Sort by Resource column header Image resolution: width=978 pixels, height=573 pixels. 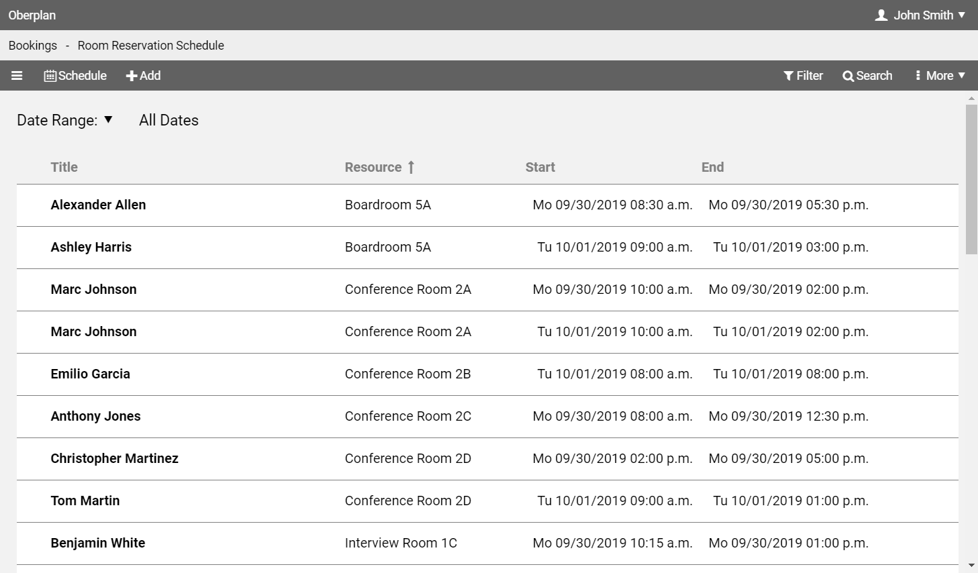pyautogui.click(x=373, y=167)
